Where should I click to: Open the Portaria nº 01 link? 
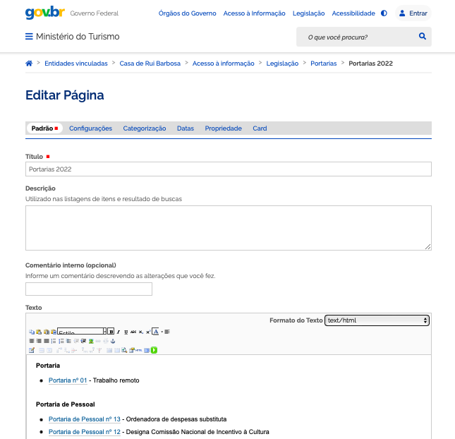(68, 380)
